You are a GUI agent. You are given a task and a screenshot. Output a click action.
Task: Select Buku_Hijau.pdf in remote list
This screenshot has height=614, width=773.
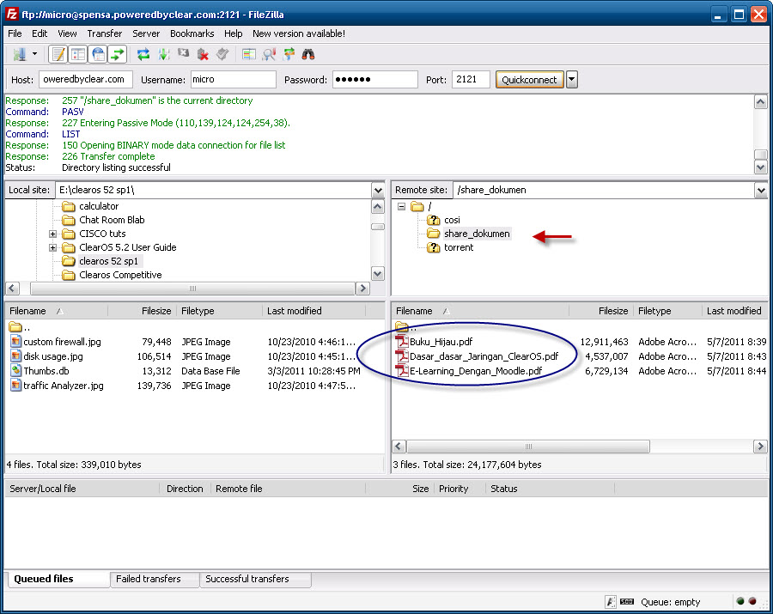(441, 342)
